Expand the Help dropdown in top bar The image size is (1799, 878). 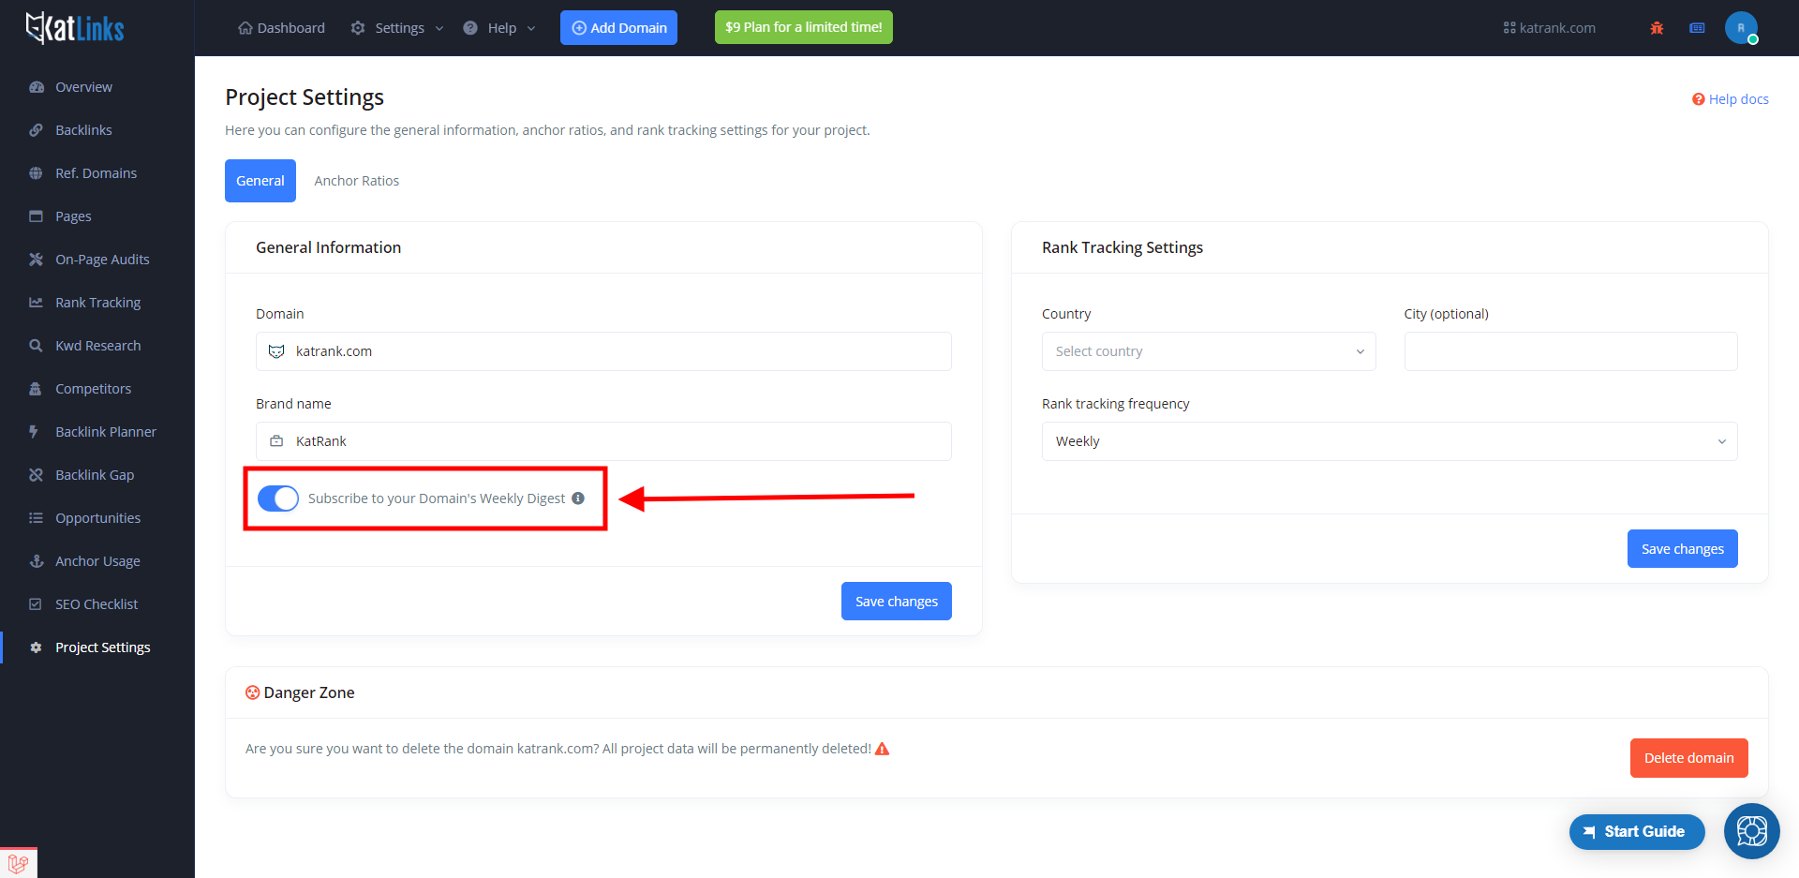(x=499, y=28)
